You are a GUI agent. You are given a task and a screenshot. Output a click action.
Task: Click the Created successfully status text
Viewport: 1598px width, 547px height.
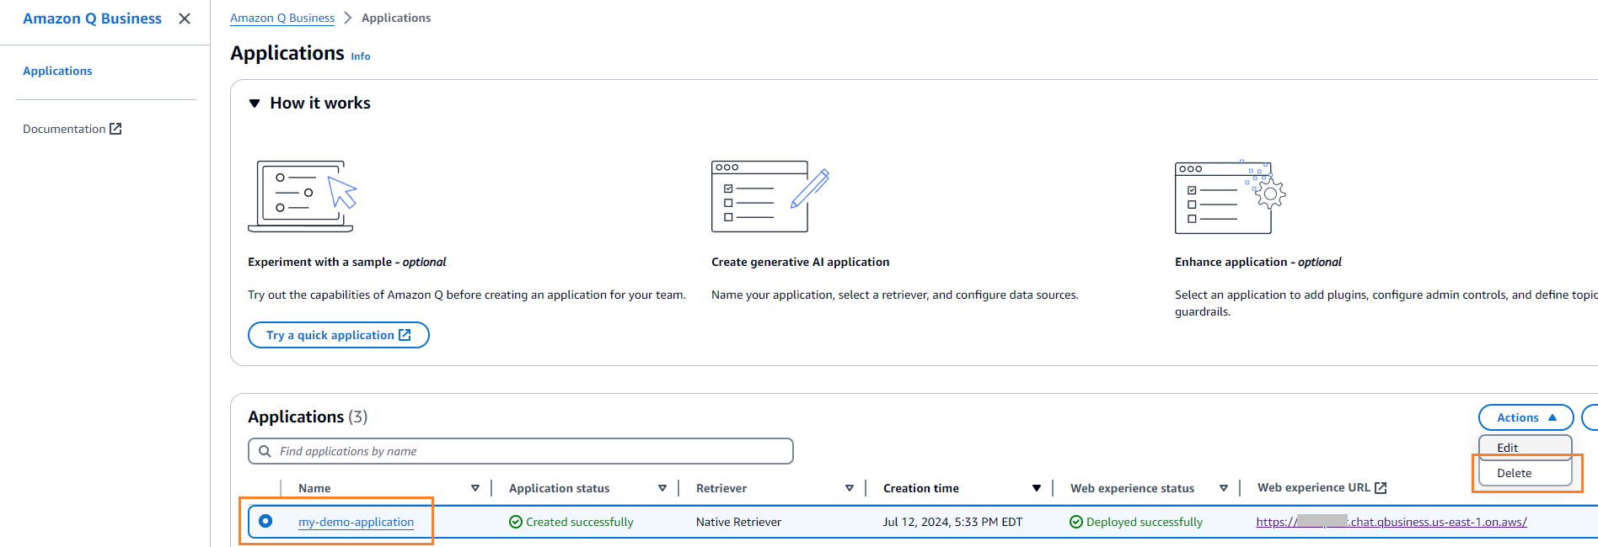(x=580, y=522)
